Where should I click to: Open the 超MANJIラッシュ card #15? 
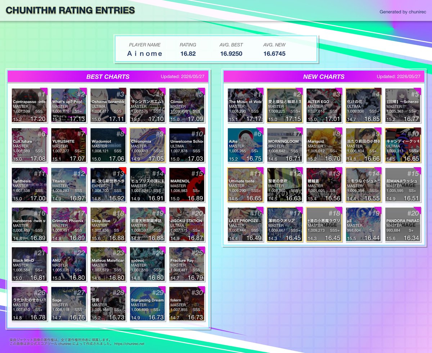point(403,185)
